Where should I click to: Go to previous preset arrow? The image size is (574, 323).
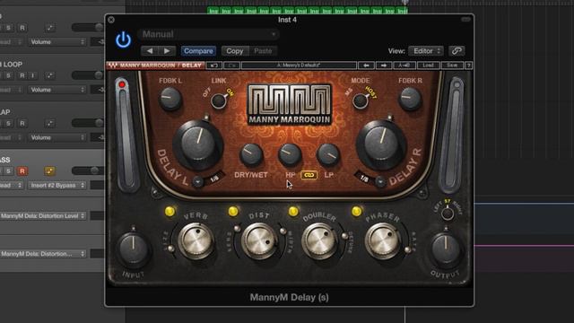click(150, 51)
